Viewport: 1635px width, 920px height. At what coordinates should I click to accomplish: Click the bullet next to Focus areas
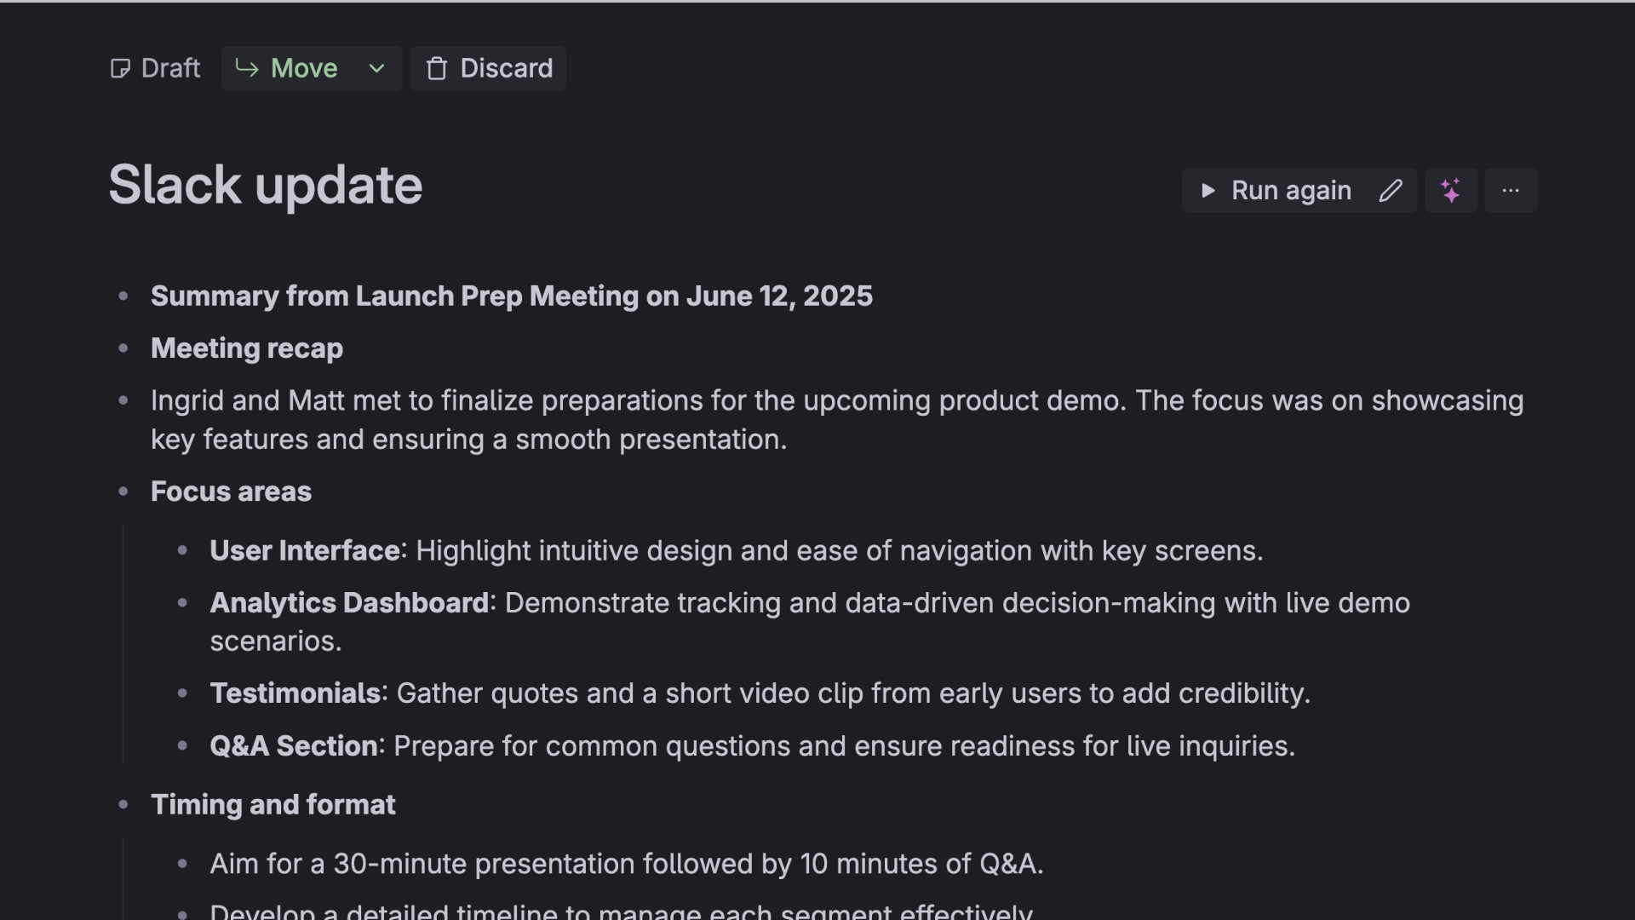click(x=123, y=492)
